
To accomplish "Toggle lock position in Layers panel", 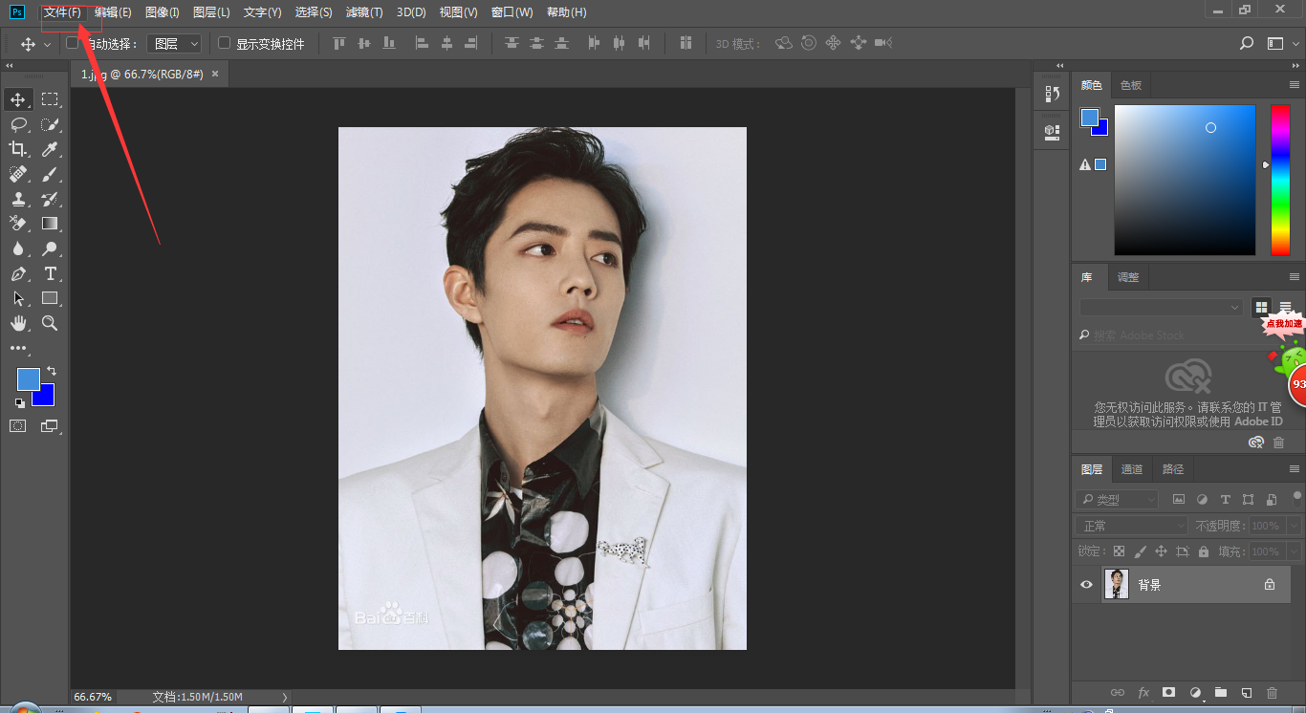I will [x=1161, y=551].
